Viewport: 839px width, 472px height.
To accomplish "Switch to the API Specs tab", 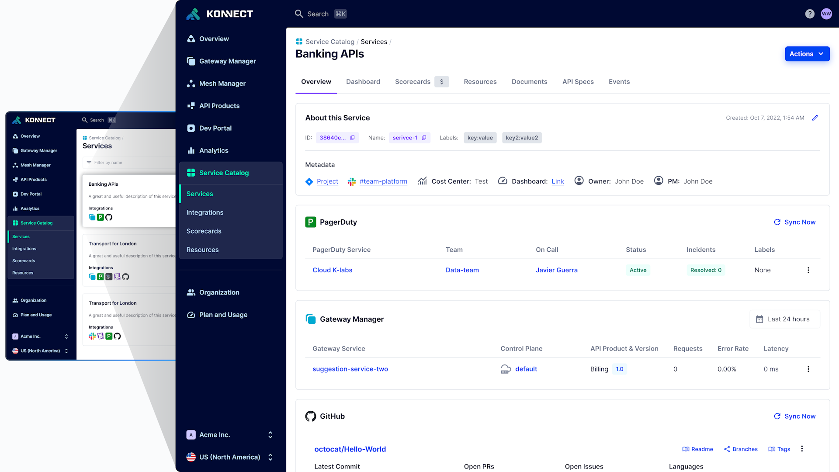I will (x=578, y=82).
